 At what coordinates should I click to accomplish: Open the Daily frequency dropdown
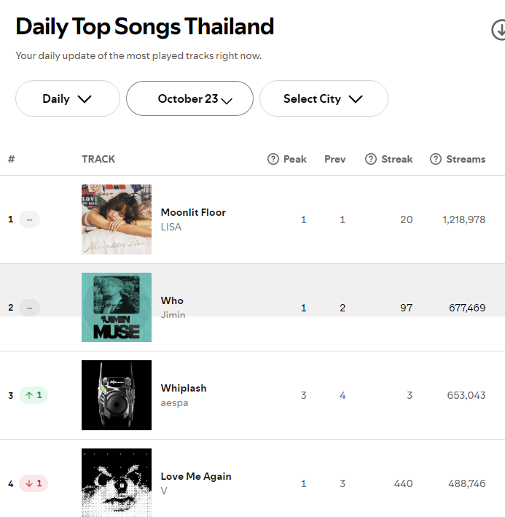[x=67, y=98]
